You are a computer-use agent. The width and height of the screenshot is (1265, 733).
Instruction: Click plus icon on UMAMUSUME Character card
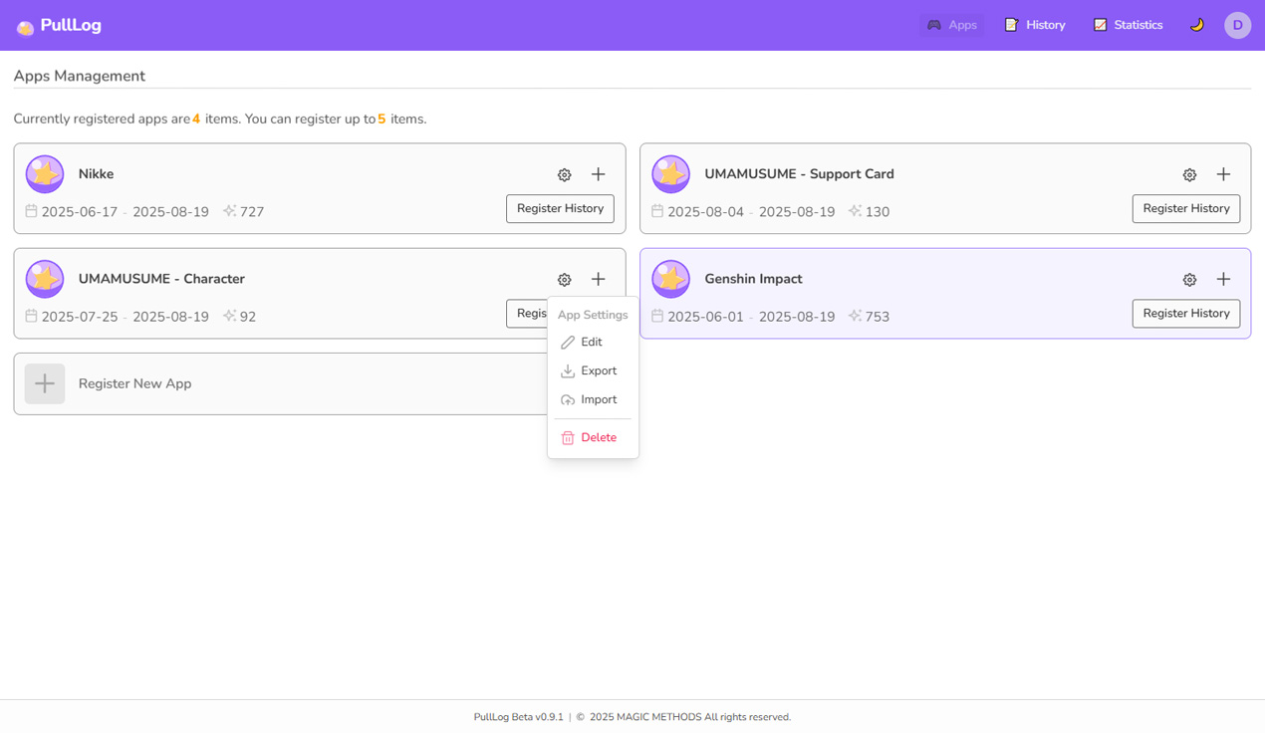(x=598, y=280)
